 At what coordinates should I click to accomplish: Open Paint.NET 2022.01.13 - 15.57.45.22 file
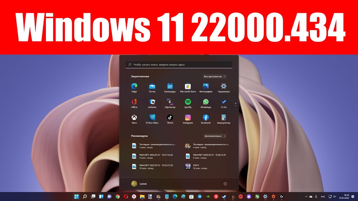[153, 156]
